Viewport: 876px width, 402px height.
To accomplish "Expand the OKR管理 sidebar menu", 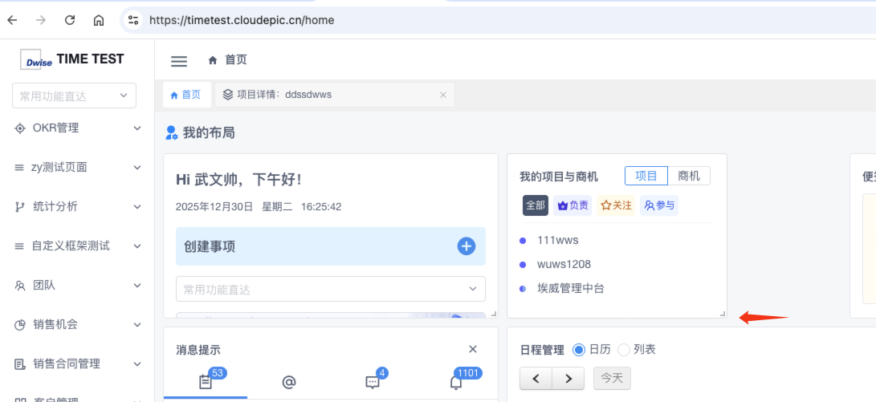I will coord(77,128).
